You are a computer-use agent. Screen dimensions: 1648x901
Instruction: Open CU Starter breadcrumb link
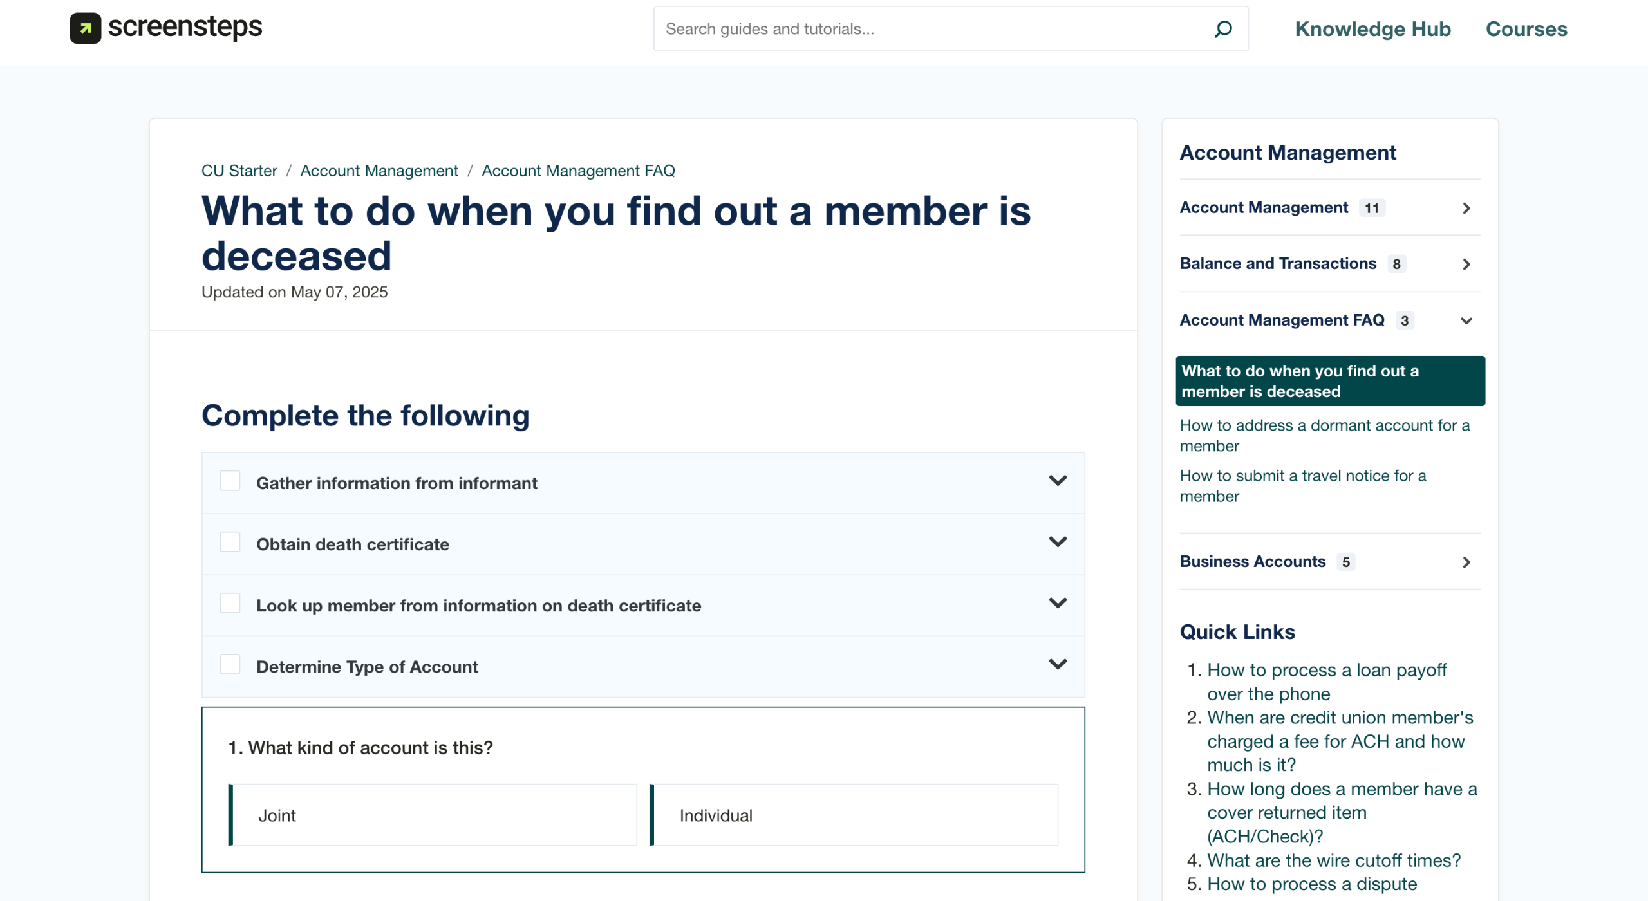tap(239, 171)
